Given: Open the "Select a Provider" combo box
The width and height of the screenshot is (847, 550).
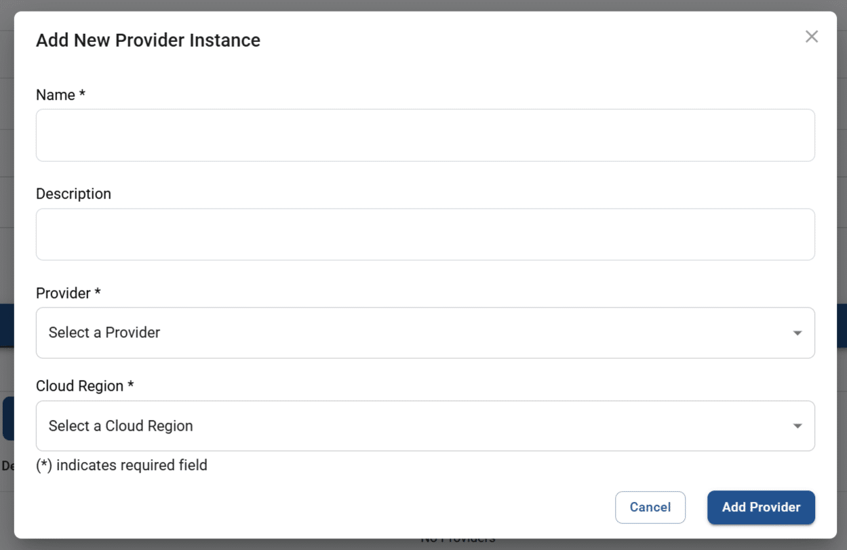Looking at the screenshot, I should tap(407, 333).
